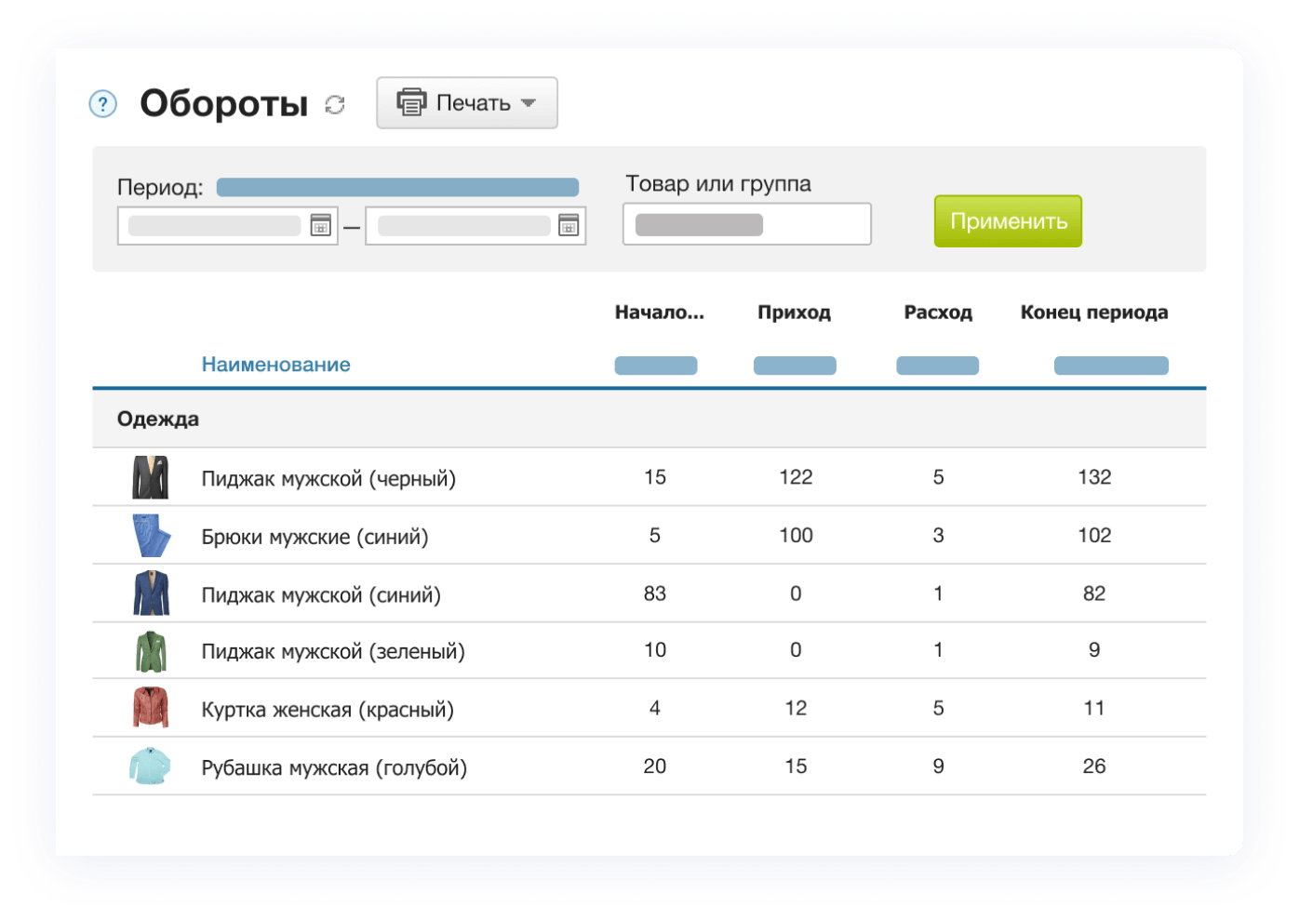The width and height of the screenshot is (1299, 919).
Task: Click the period end date field
Action: (x=463, y=226)
